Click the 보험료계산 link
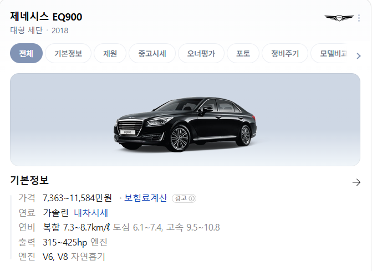 point(146,198)
